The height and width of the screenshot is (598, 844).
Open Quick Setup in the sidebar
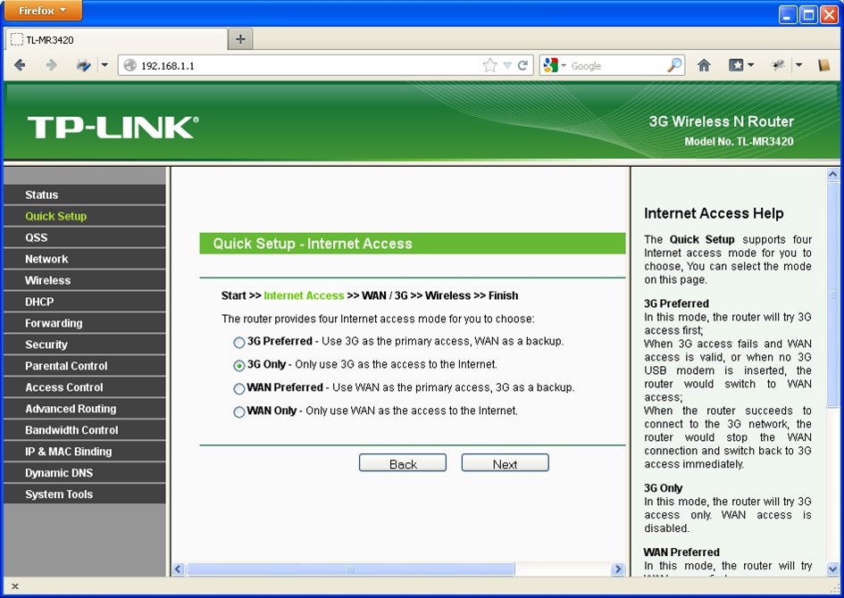(85, 216)
